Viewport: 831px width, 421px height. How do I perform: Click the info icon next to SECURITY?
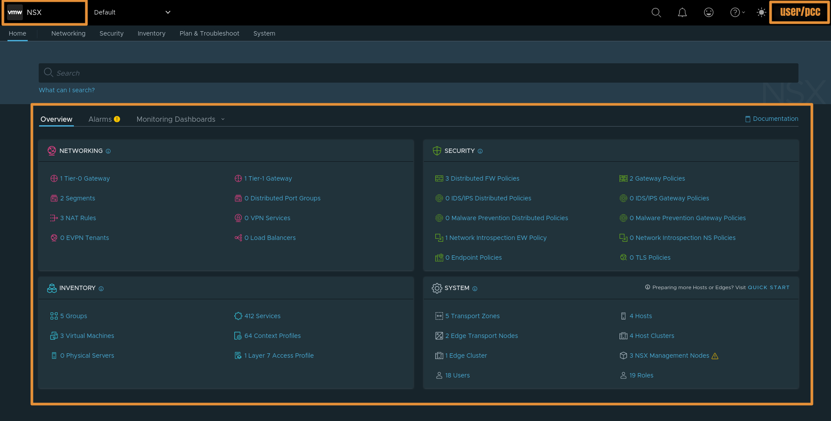480,151
